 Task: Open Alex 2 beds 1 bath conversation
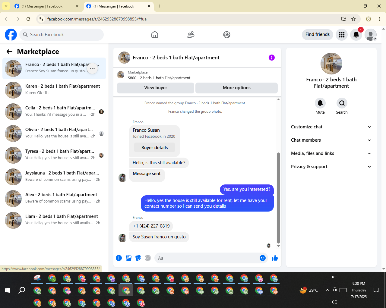click(54, 199)
